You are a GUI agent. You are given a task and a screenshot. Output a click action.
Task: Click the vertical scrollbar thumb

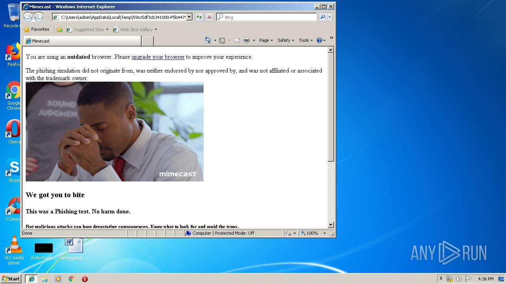click(x=331, y=107)
